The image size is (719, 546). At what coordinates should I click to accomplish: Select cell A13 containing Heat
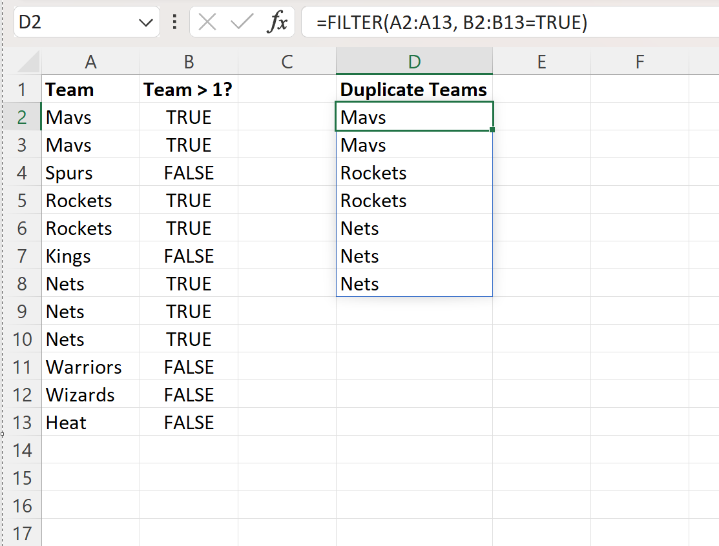tap(91, 422)
